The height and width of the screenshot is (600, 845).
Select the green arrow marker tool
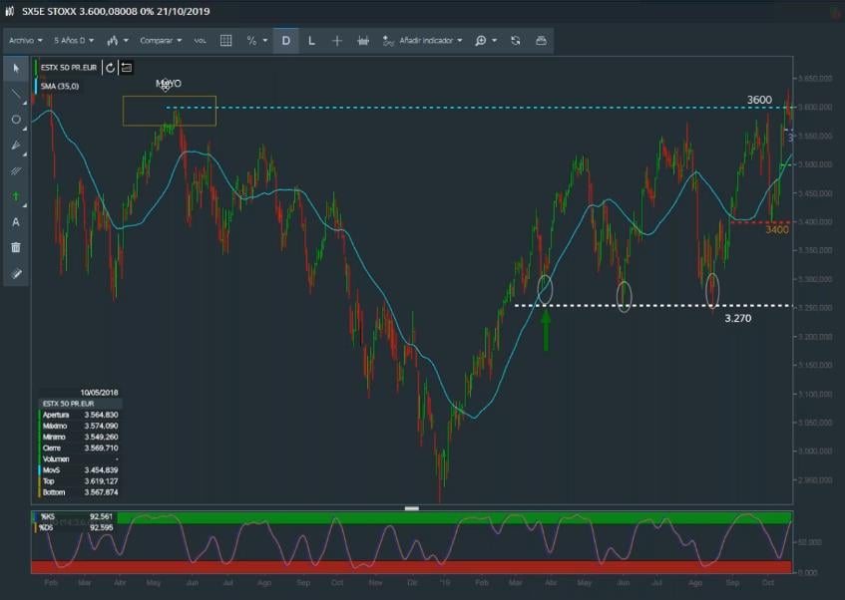(16, 196)
